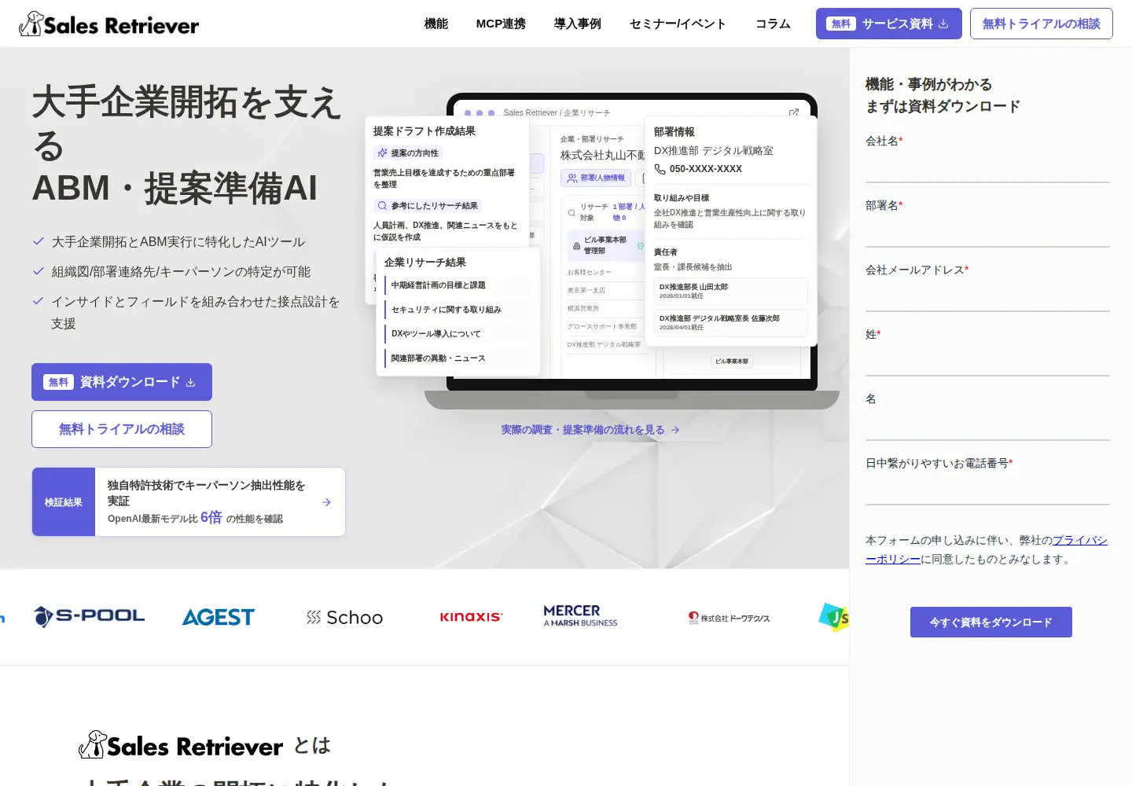Open the MCP連携 menu item
The width and height of the screenshot is (1132, 786).
tap(501, 24)
